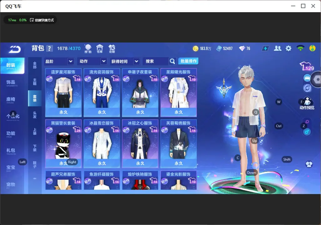
Task: Click the green Wi-Fi signal indicator
Action: (300, 48)
